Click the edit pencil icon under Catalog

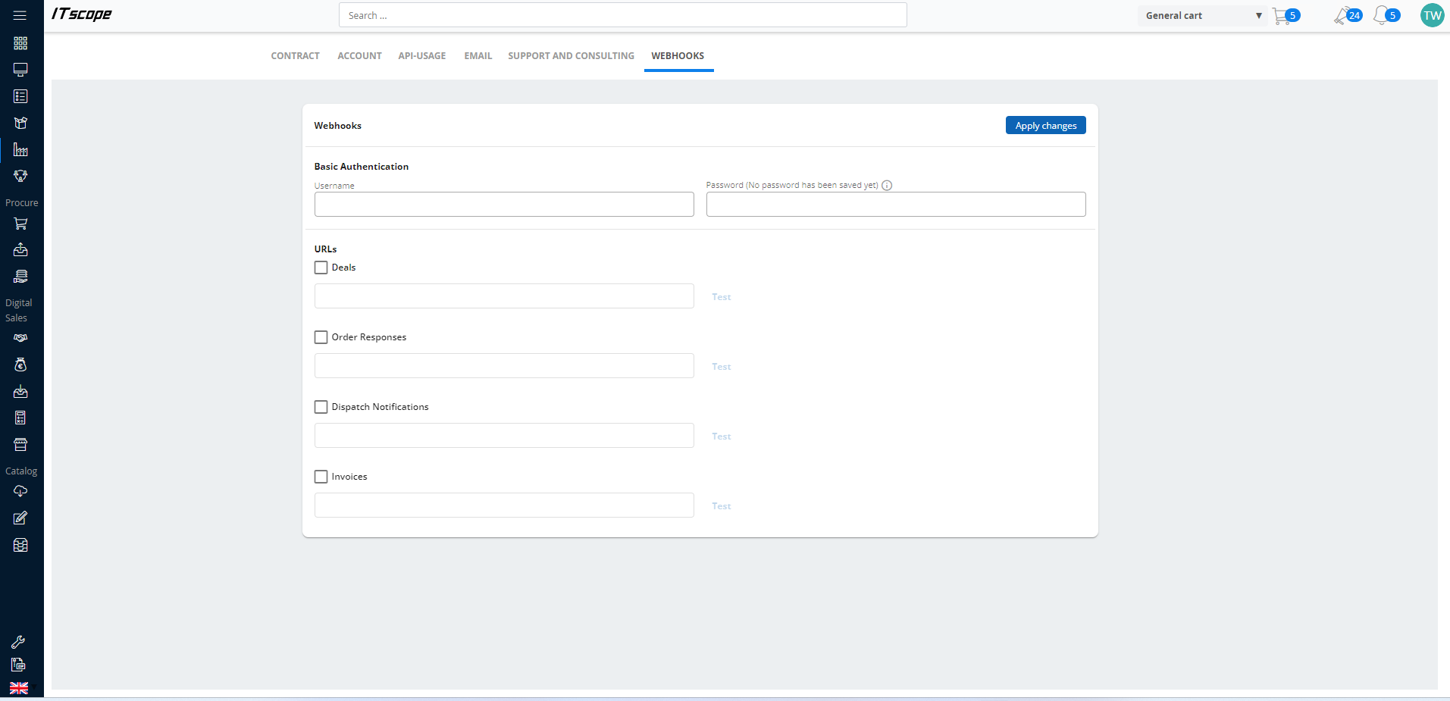(x=20, y=518)
